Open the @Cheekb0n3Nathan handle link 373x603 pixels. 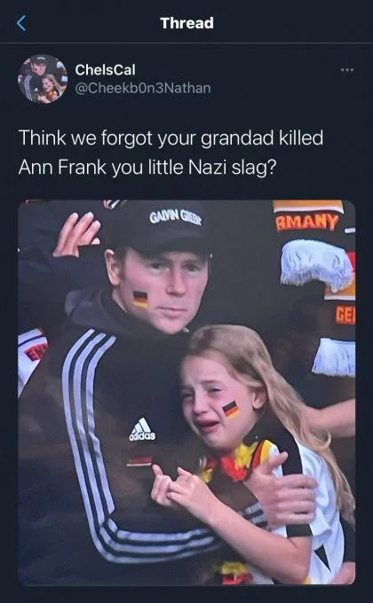pyautogui.click(x=143, y=88)
